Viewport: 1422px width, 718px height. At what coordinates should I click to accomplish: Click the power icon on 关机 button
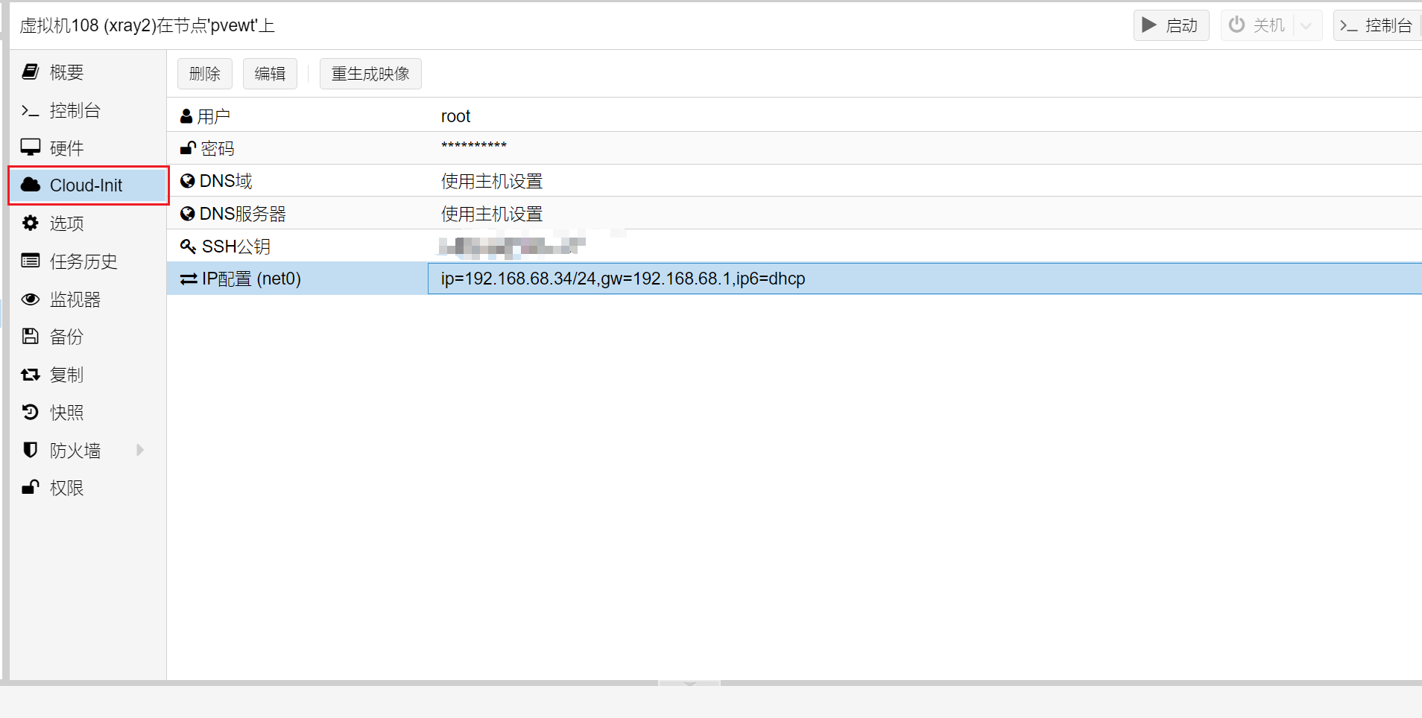1236,25
